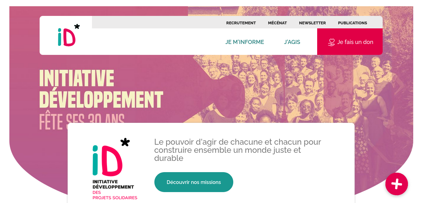Open the Recrutement link

pyautogui.click(x=241, y=23)
